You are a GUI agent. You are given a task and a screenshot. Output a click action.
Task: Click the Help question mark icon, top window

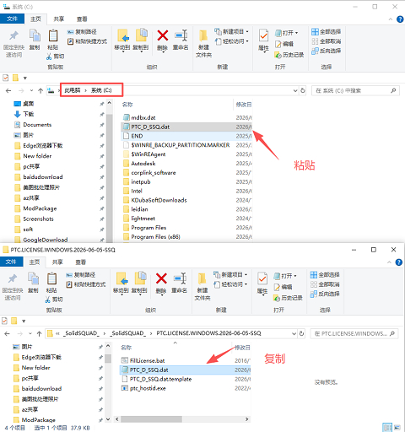point(400,19)
